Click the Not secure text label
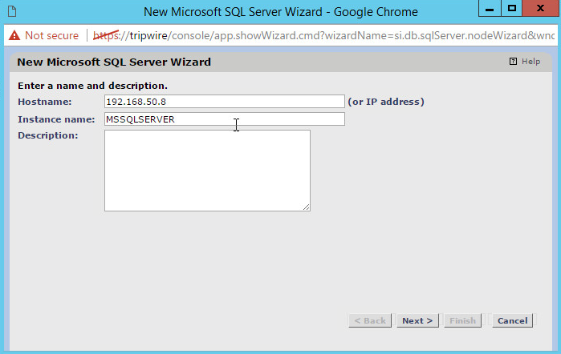 click(x=51, y=36)
